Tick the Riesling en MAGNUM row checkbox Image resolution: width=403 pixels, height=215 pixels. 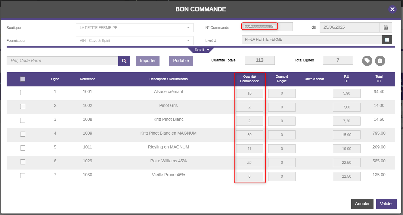(23, 148)
